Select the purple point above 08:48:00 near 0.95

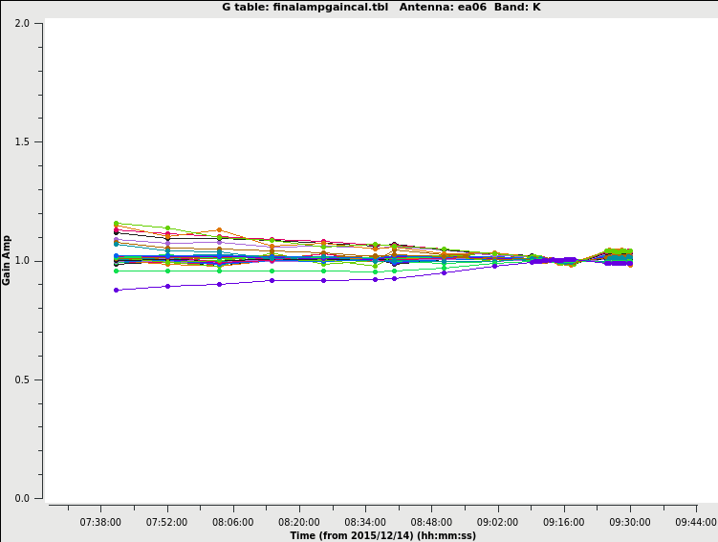[x=444, y=272]
